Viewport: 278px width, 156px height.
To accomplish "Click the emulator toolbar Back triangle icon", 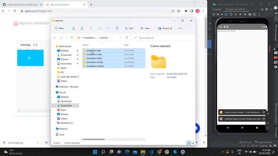I will pyautogui.click(x=235, y=14).
